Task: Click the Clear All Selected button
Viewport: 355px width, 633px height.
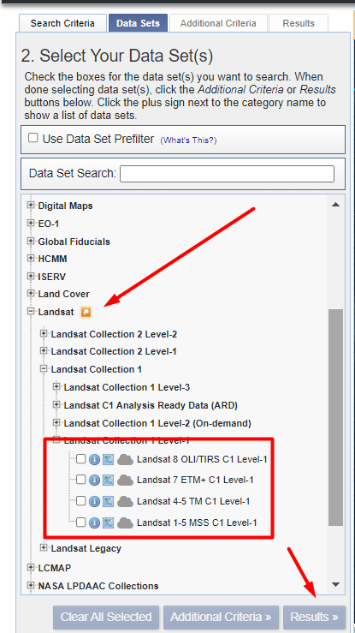Action: point(106,617)
